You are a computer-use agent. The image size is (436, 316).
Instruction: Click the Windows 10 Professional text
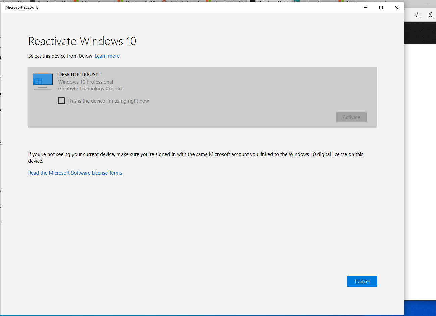click(86, 82)
